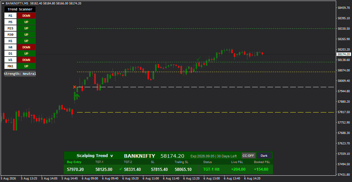The height and width of the screenshot is (182, 352).
Task: Click the TGT-1 value 58125.00
Action: pos(104,169)
